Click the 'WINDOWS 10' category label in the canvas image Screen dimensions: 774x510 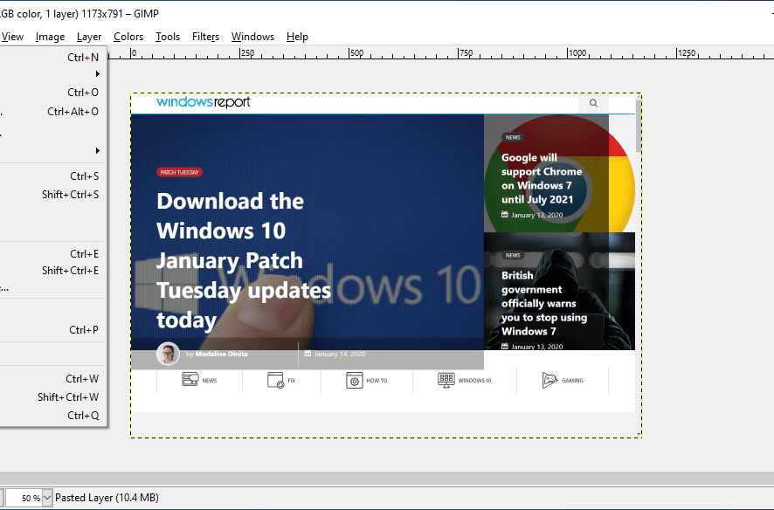pyautogui.click(x=474, y=380)
